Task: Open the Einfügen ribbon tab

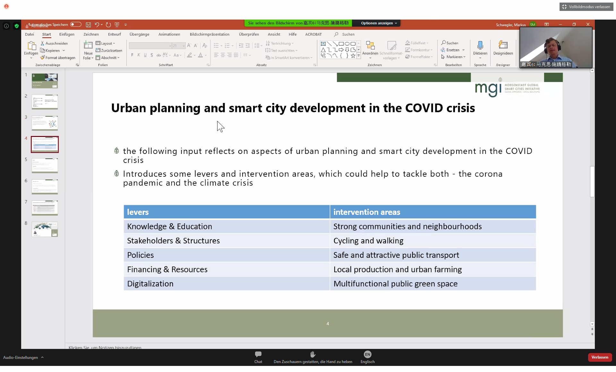Action: [x=67, y=34]
